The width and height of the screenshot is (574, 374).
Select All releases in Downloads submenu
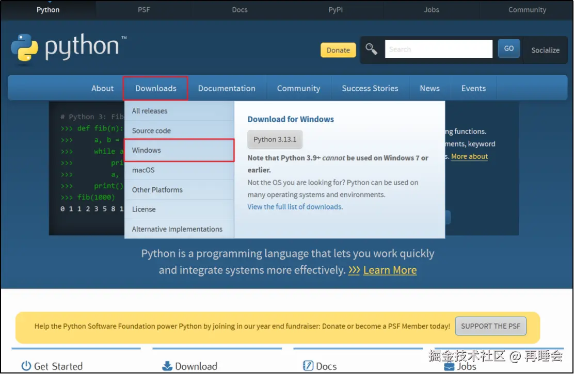click(179, 111)
